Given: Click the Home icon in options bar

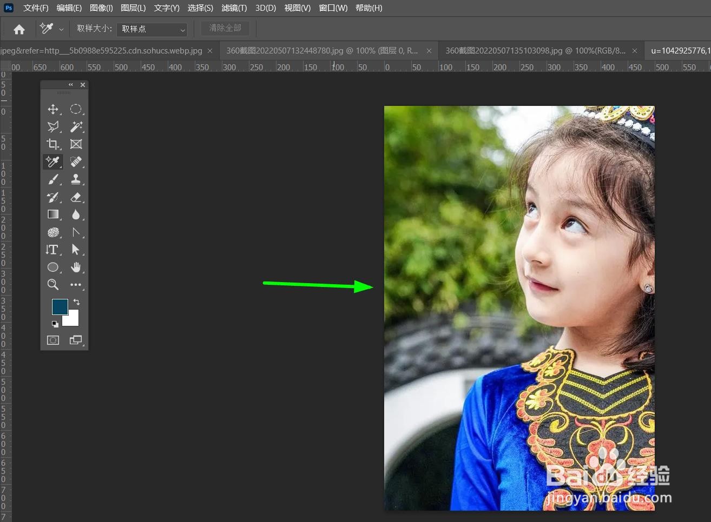Looking at the screenshot, I should pos(19,29).
